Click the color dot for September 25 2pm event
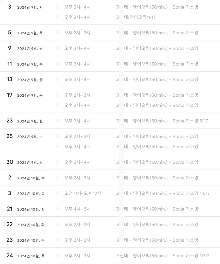The width and height of the screenshot is (220, 264). [x=57, y=136]
